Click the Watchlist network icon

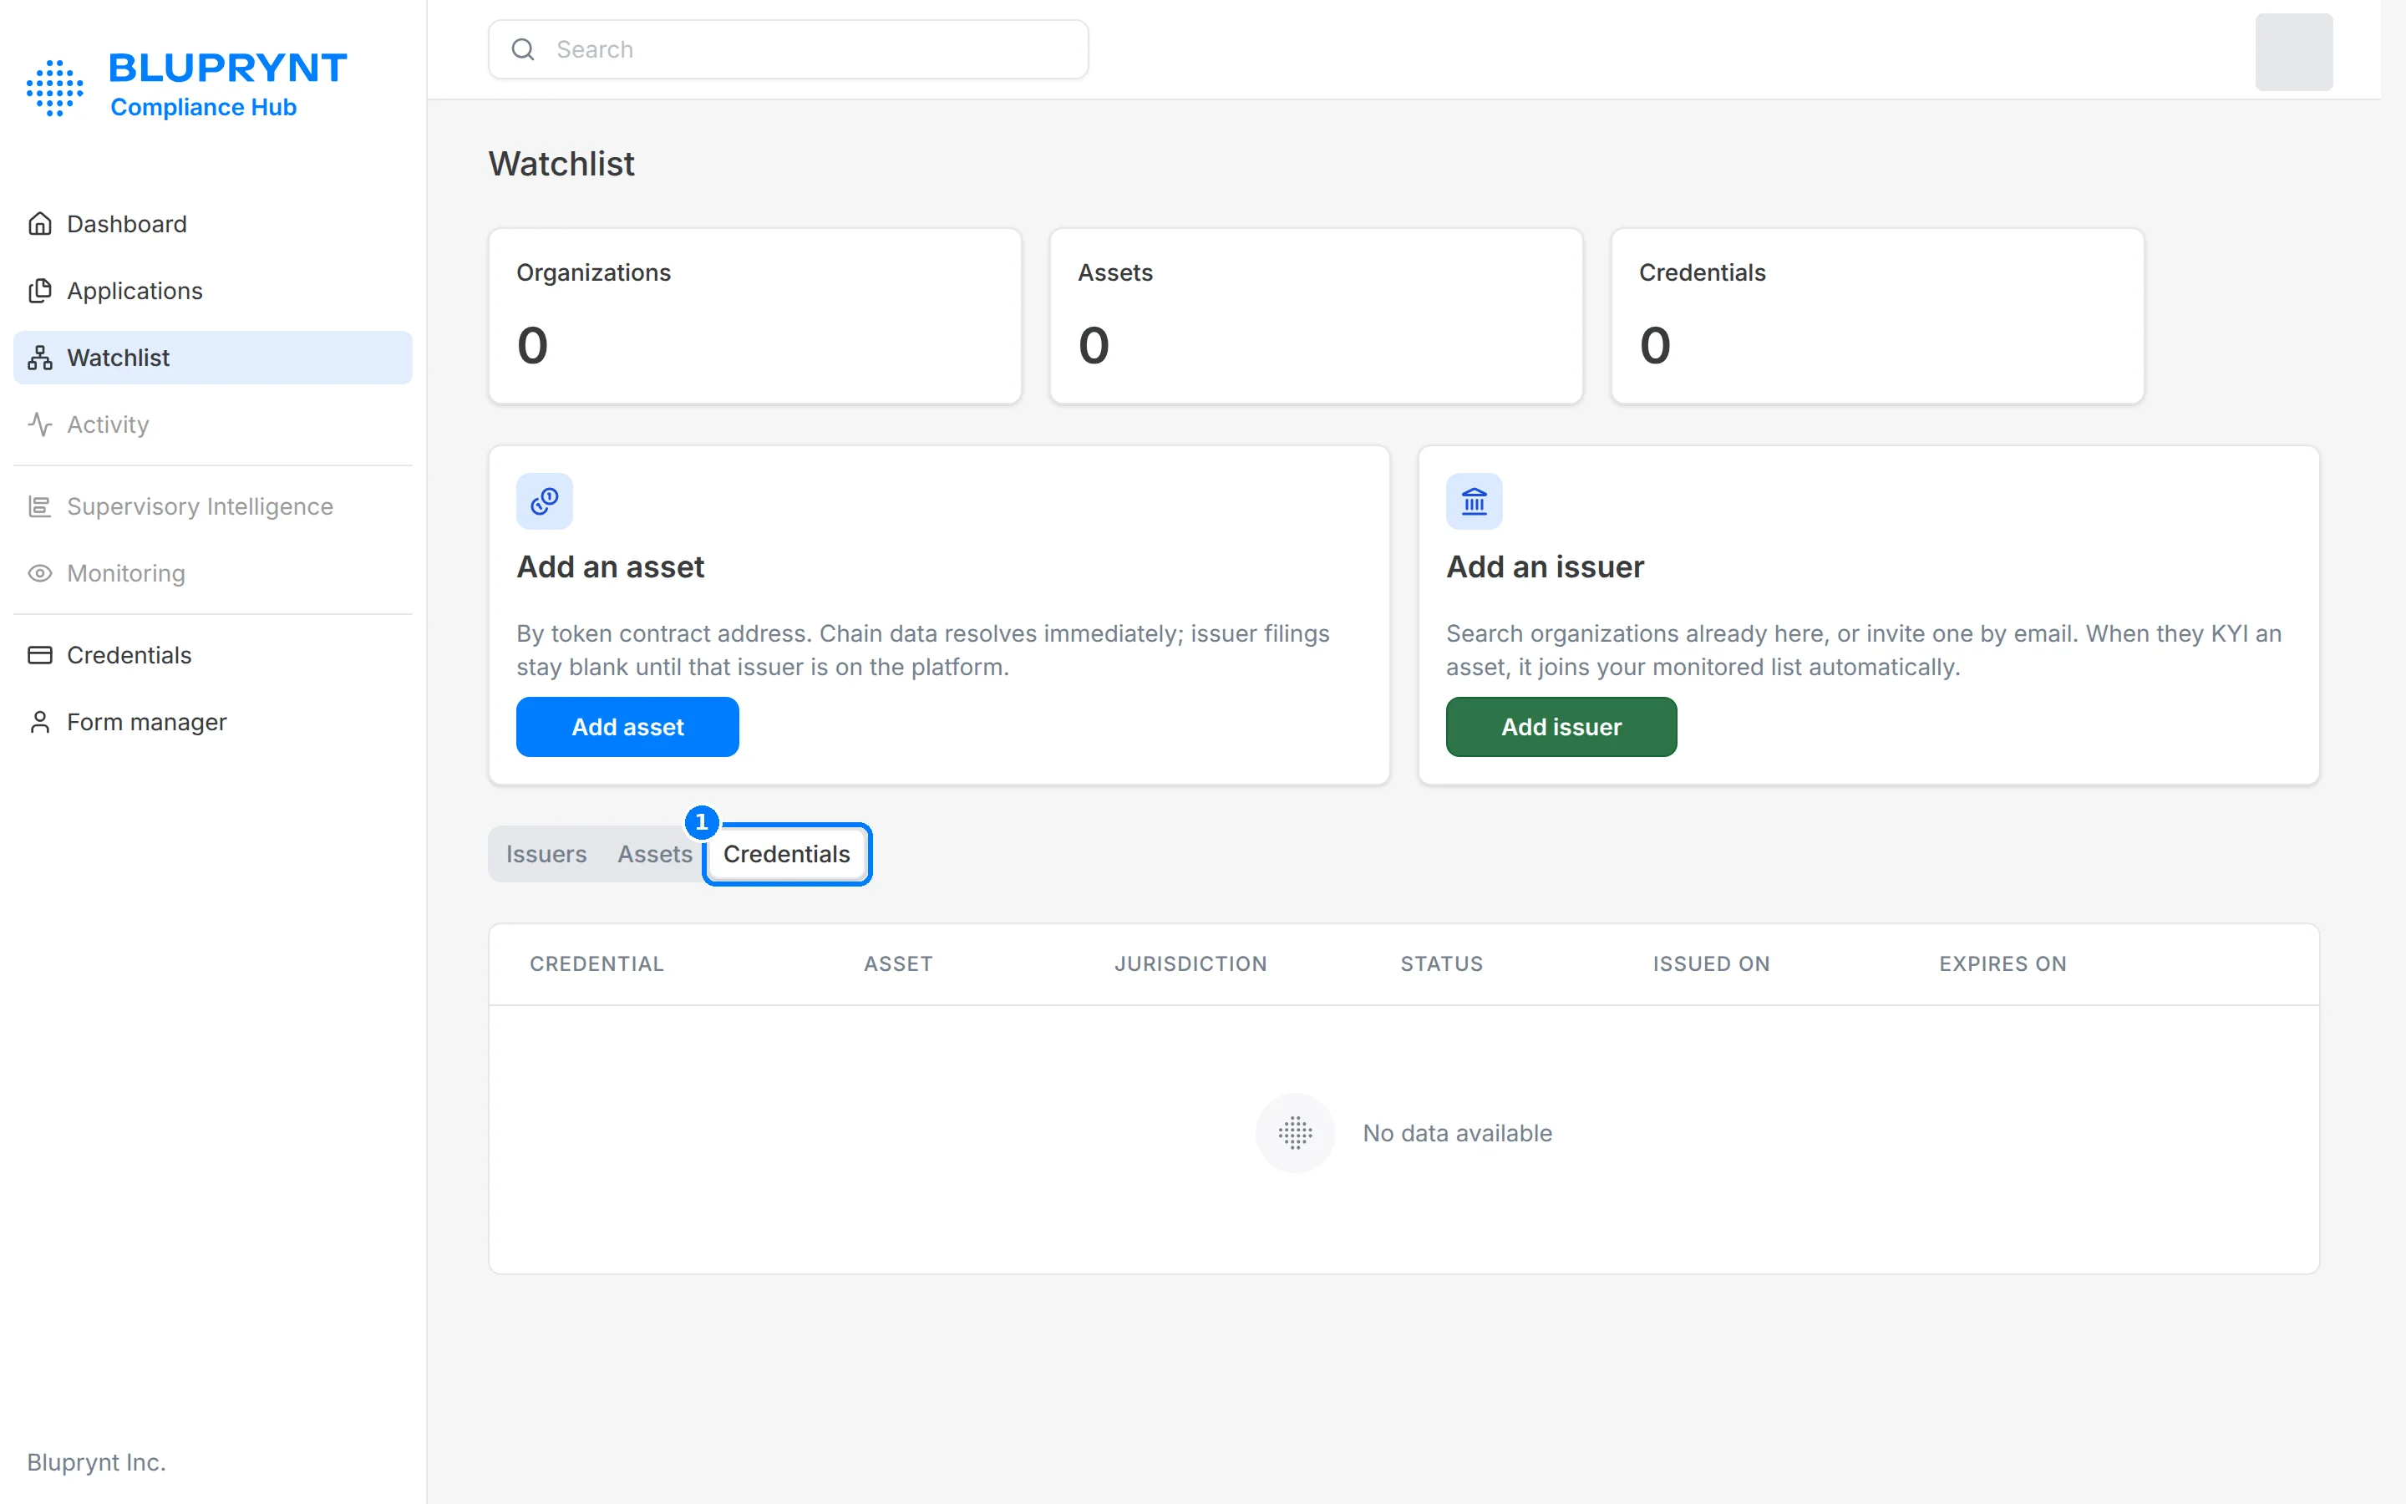(x=40, y=357)
